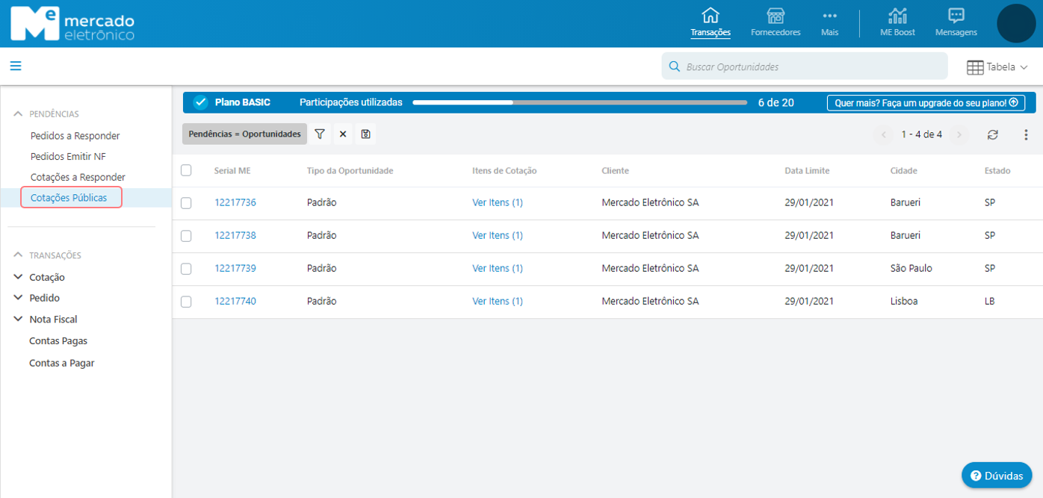The height and width of the screenshot is (498, 1043).
Task: Click the 1 - 4 de 4 pagination text
Action: (921, 134)
